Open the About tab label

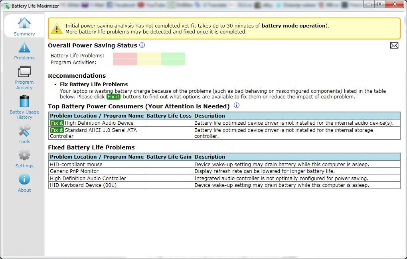pos(24,190)
